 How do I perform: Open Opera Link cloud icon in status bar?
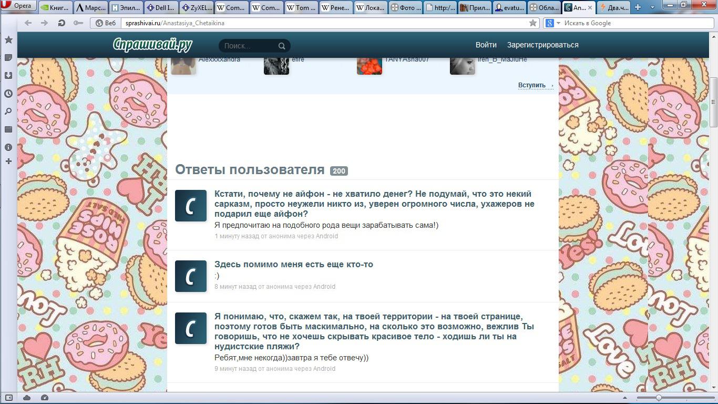pos(27,398)
